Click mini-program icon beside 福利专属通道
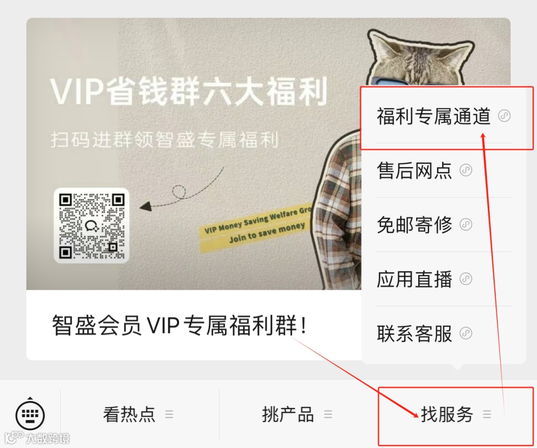 [504, 116]
